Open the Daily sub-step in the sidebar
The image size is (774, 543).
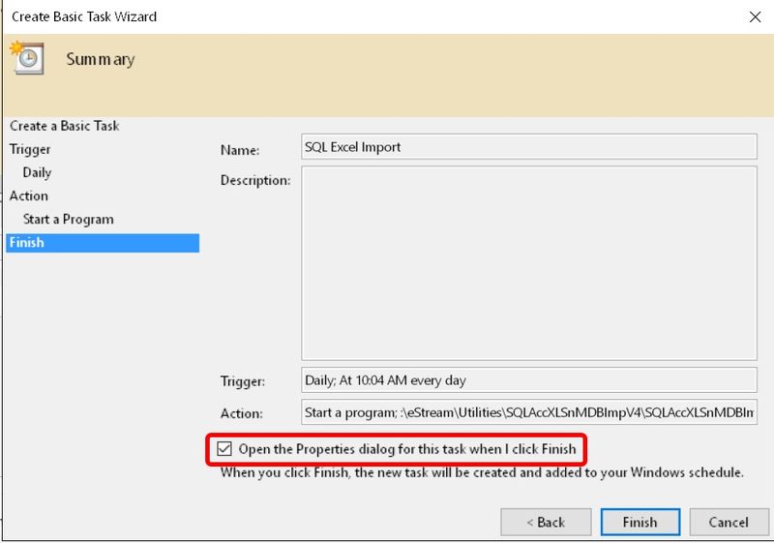pos(37,172)
